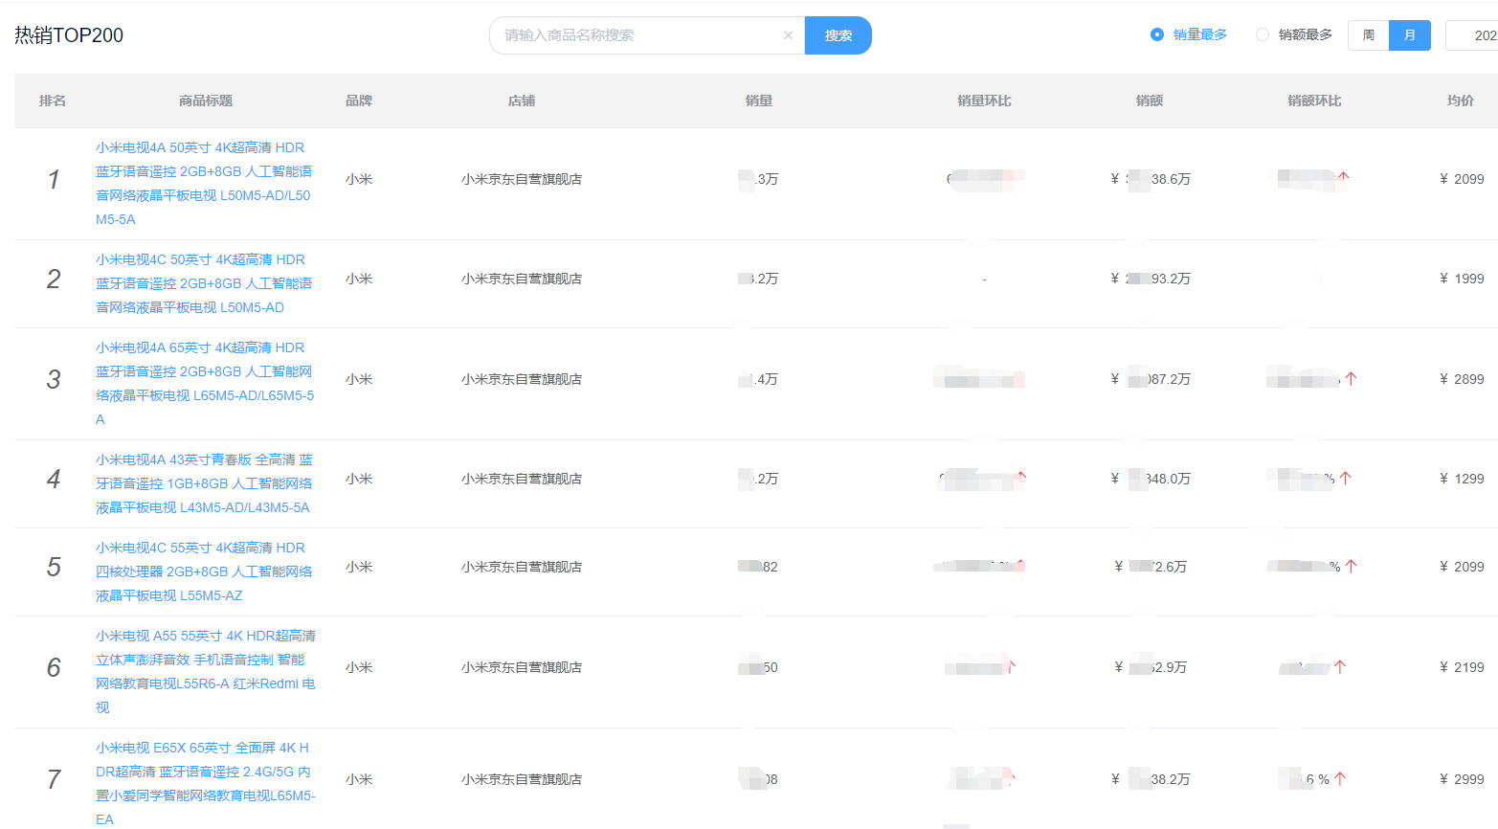Click red up arrow in rank 5 销额环比
Screen dimensions: 1498x829
(1351, 567)
